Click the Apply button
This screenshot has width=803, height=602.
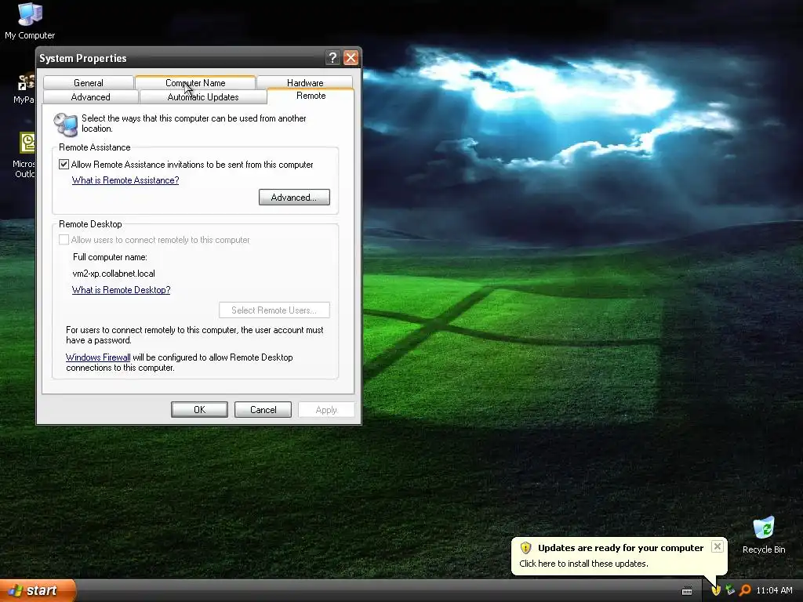326,409
